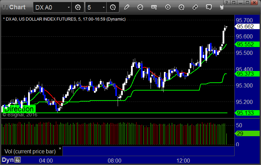Screen dimensions: 261x165
Task: Click the 95.600 price axis label
Action: click(x=244, y=36)
